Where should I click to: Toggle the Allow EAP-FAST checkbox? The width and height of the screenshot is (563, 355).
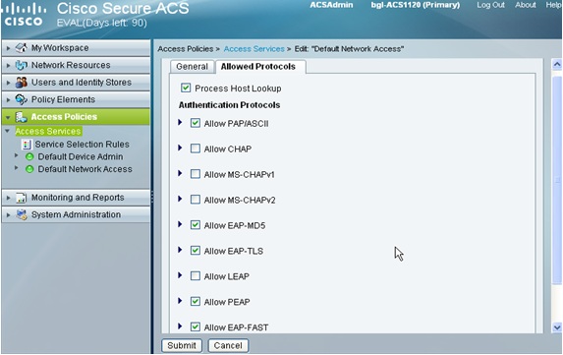(x=196, y=326)
